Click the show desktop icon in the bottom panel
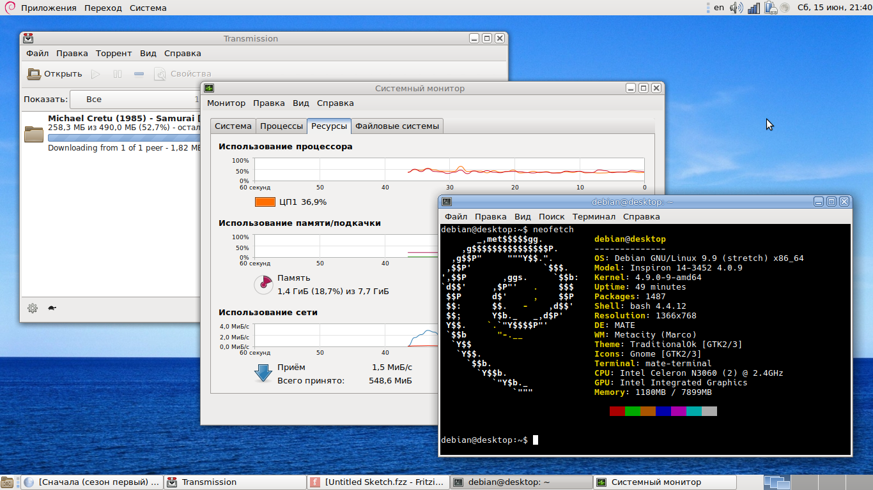 tap(8, 482)
